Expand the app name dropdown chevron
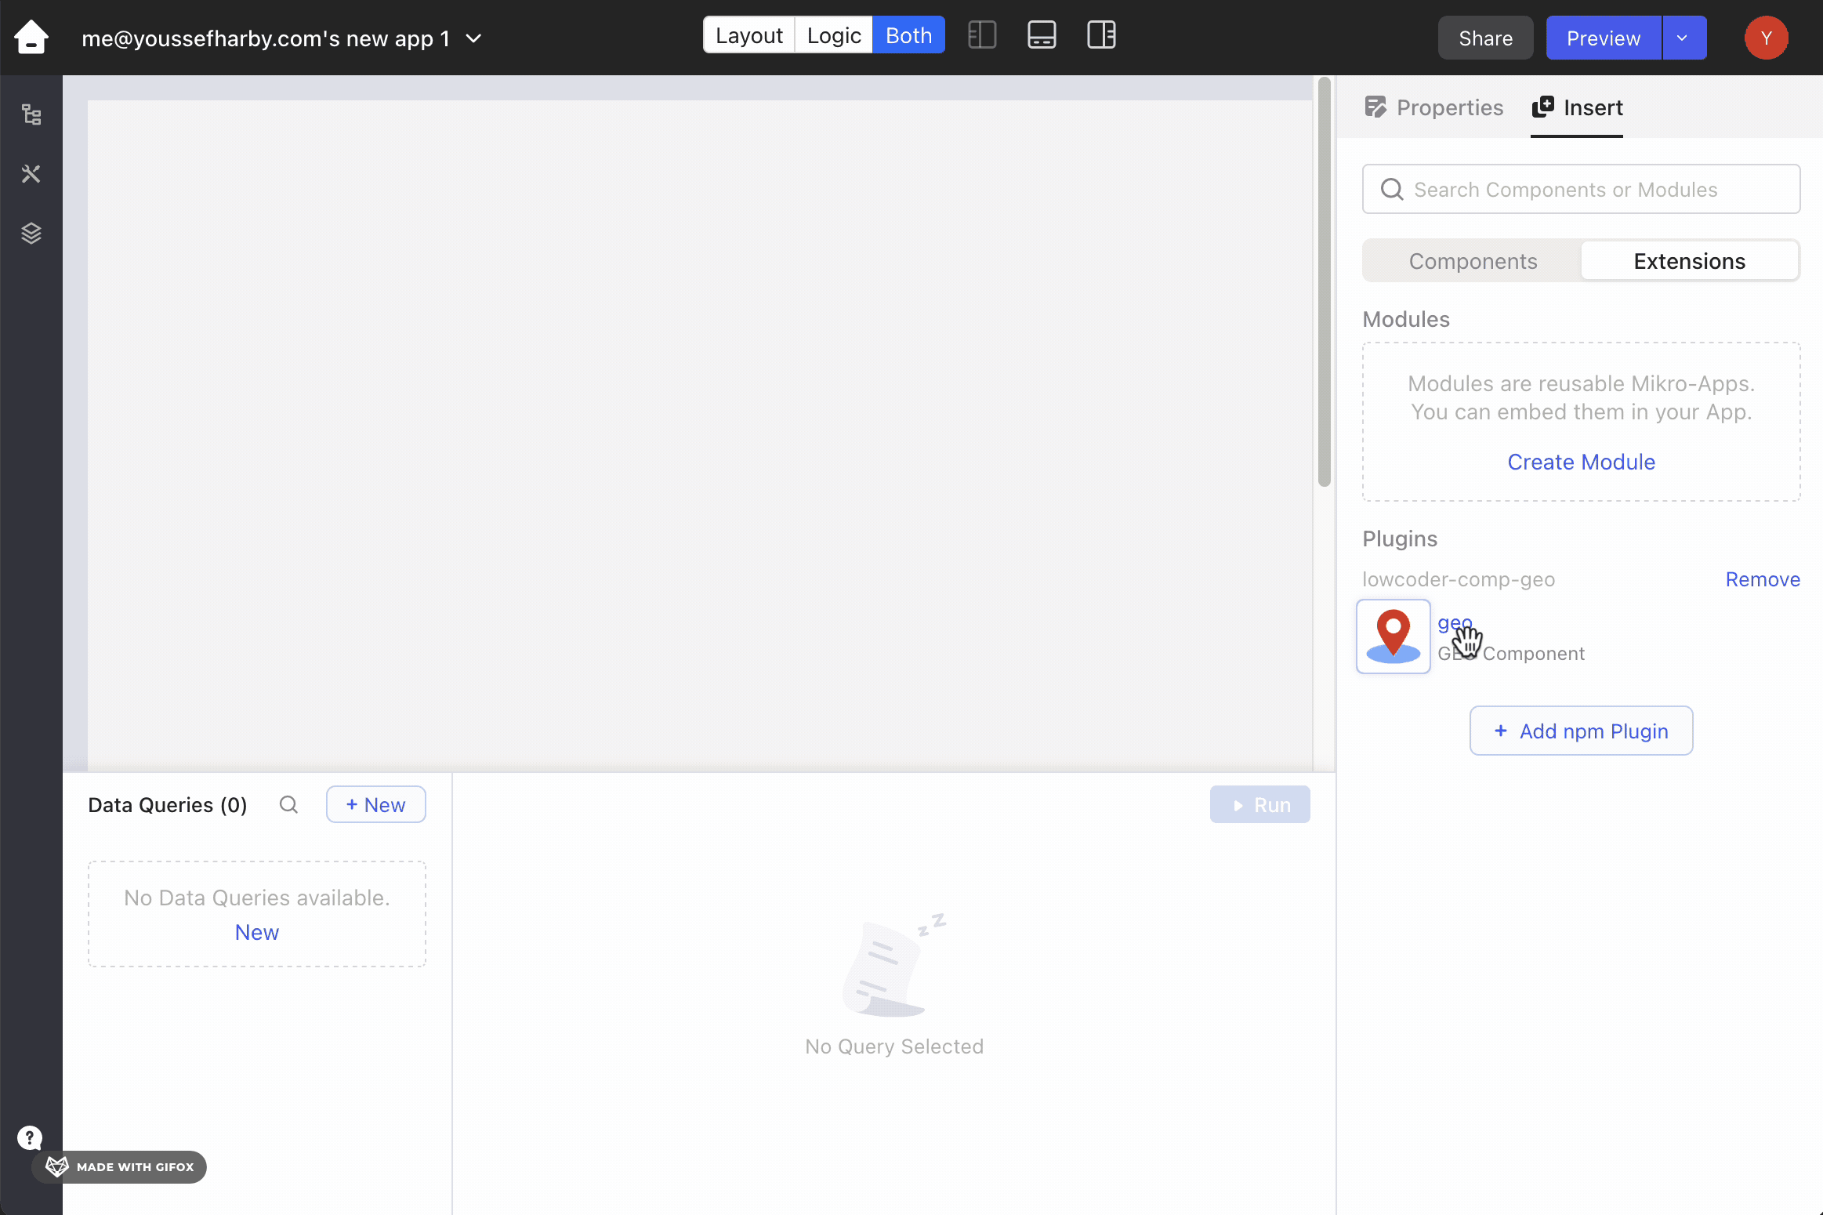 click(x=474, y=38)
